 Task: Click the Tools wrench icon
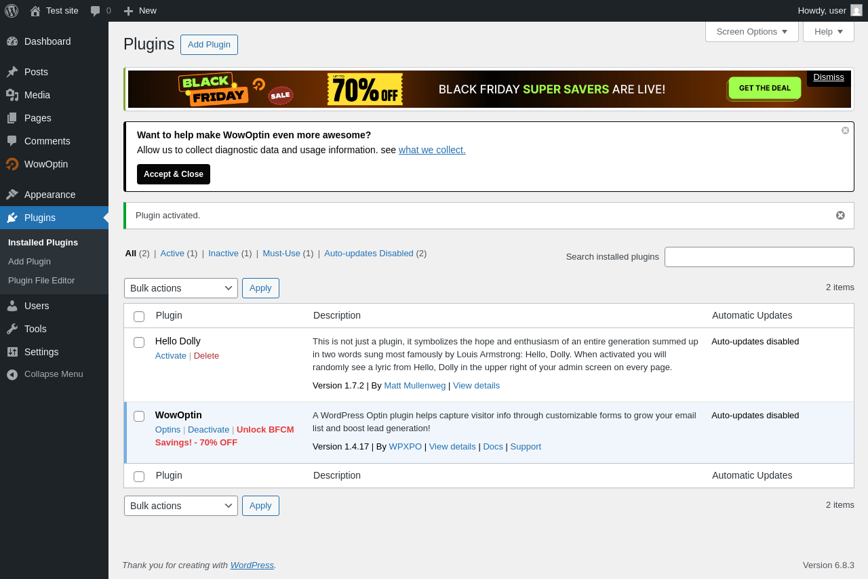[x=12, y=329]
